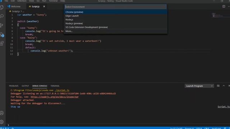Click the 'switch (weather)' code line
Viewport: 230px width, 129px height.
(x=28, y=21)
